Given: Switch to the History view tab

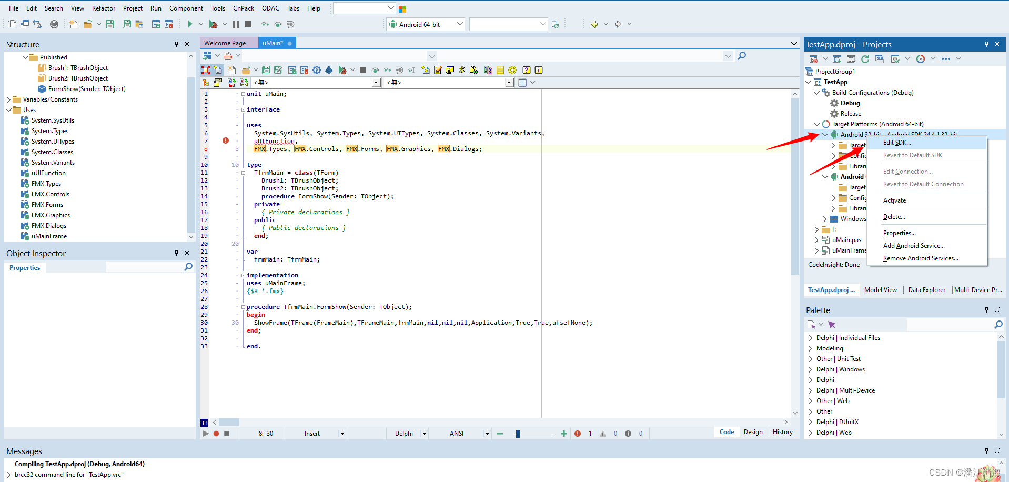Looking at the screenshot, I should pos(782,432).
